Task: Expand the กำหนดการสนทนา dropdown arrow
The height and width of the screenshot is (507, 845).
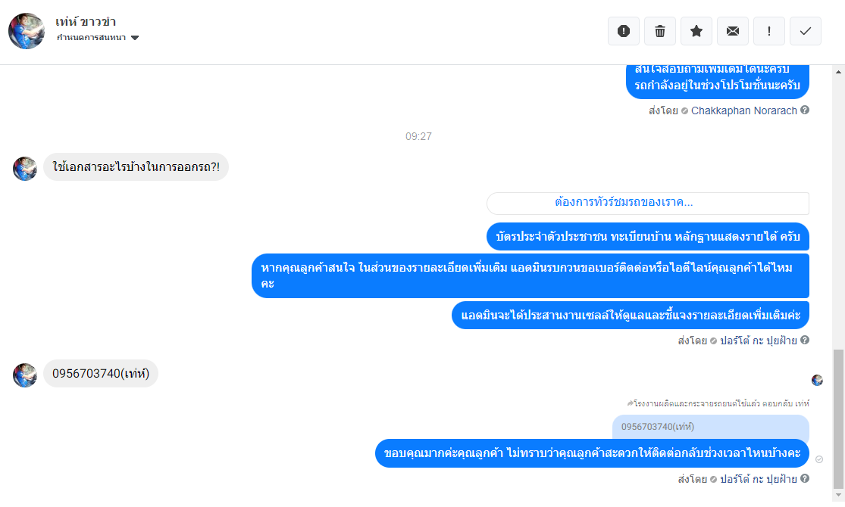Action: pos(135,38)
